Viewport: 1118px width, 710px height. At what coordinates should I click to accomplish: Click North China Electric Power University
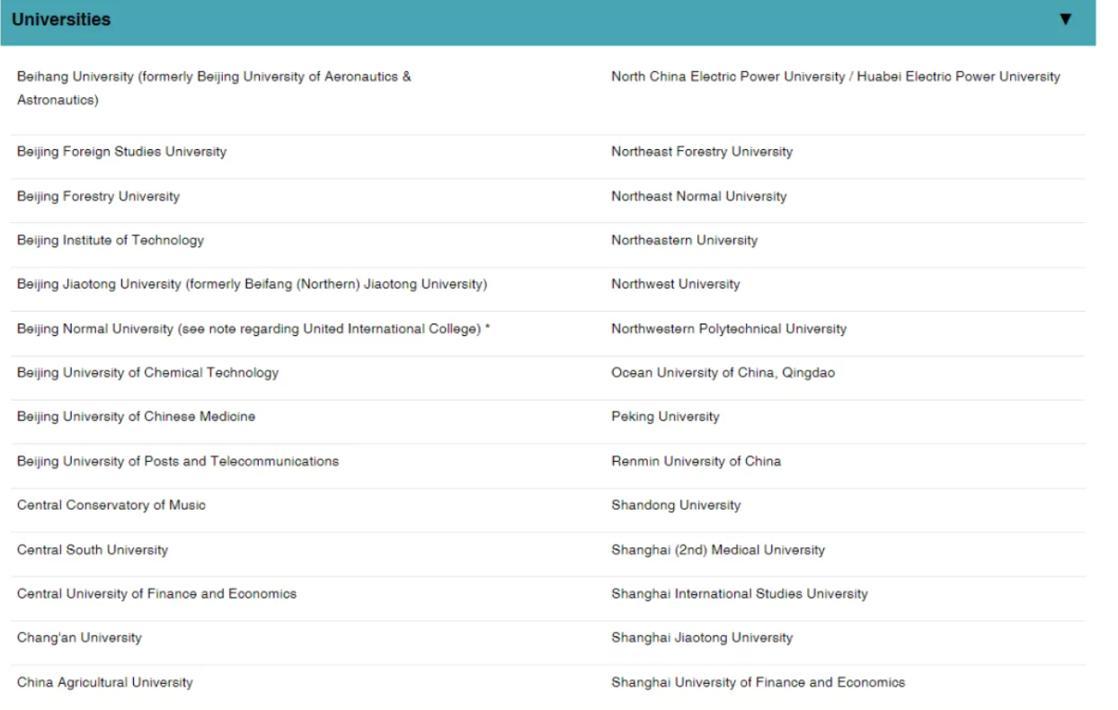pyautogui.click(x=835, y=77)
